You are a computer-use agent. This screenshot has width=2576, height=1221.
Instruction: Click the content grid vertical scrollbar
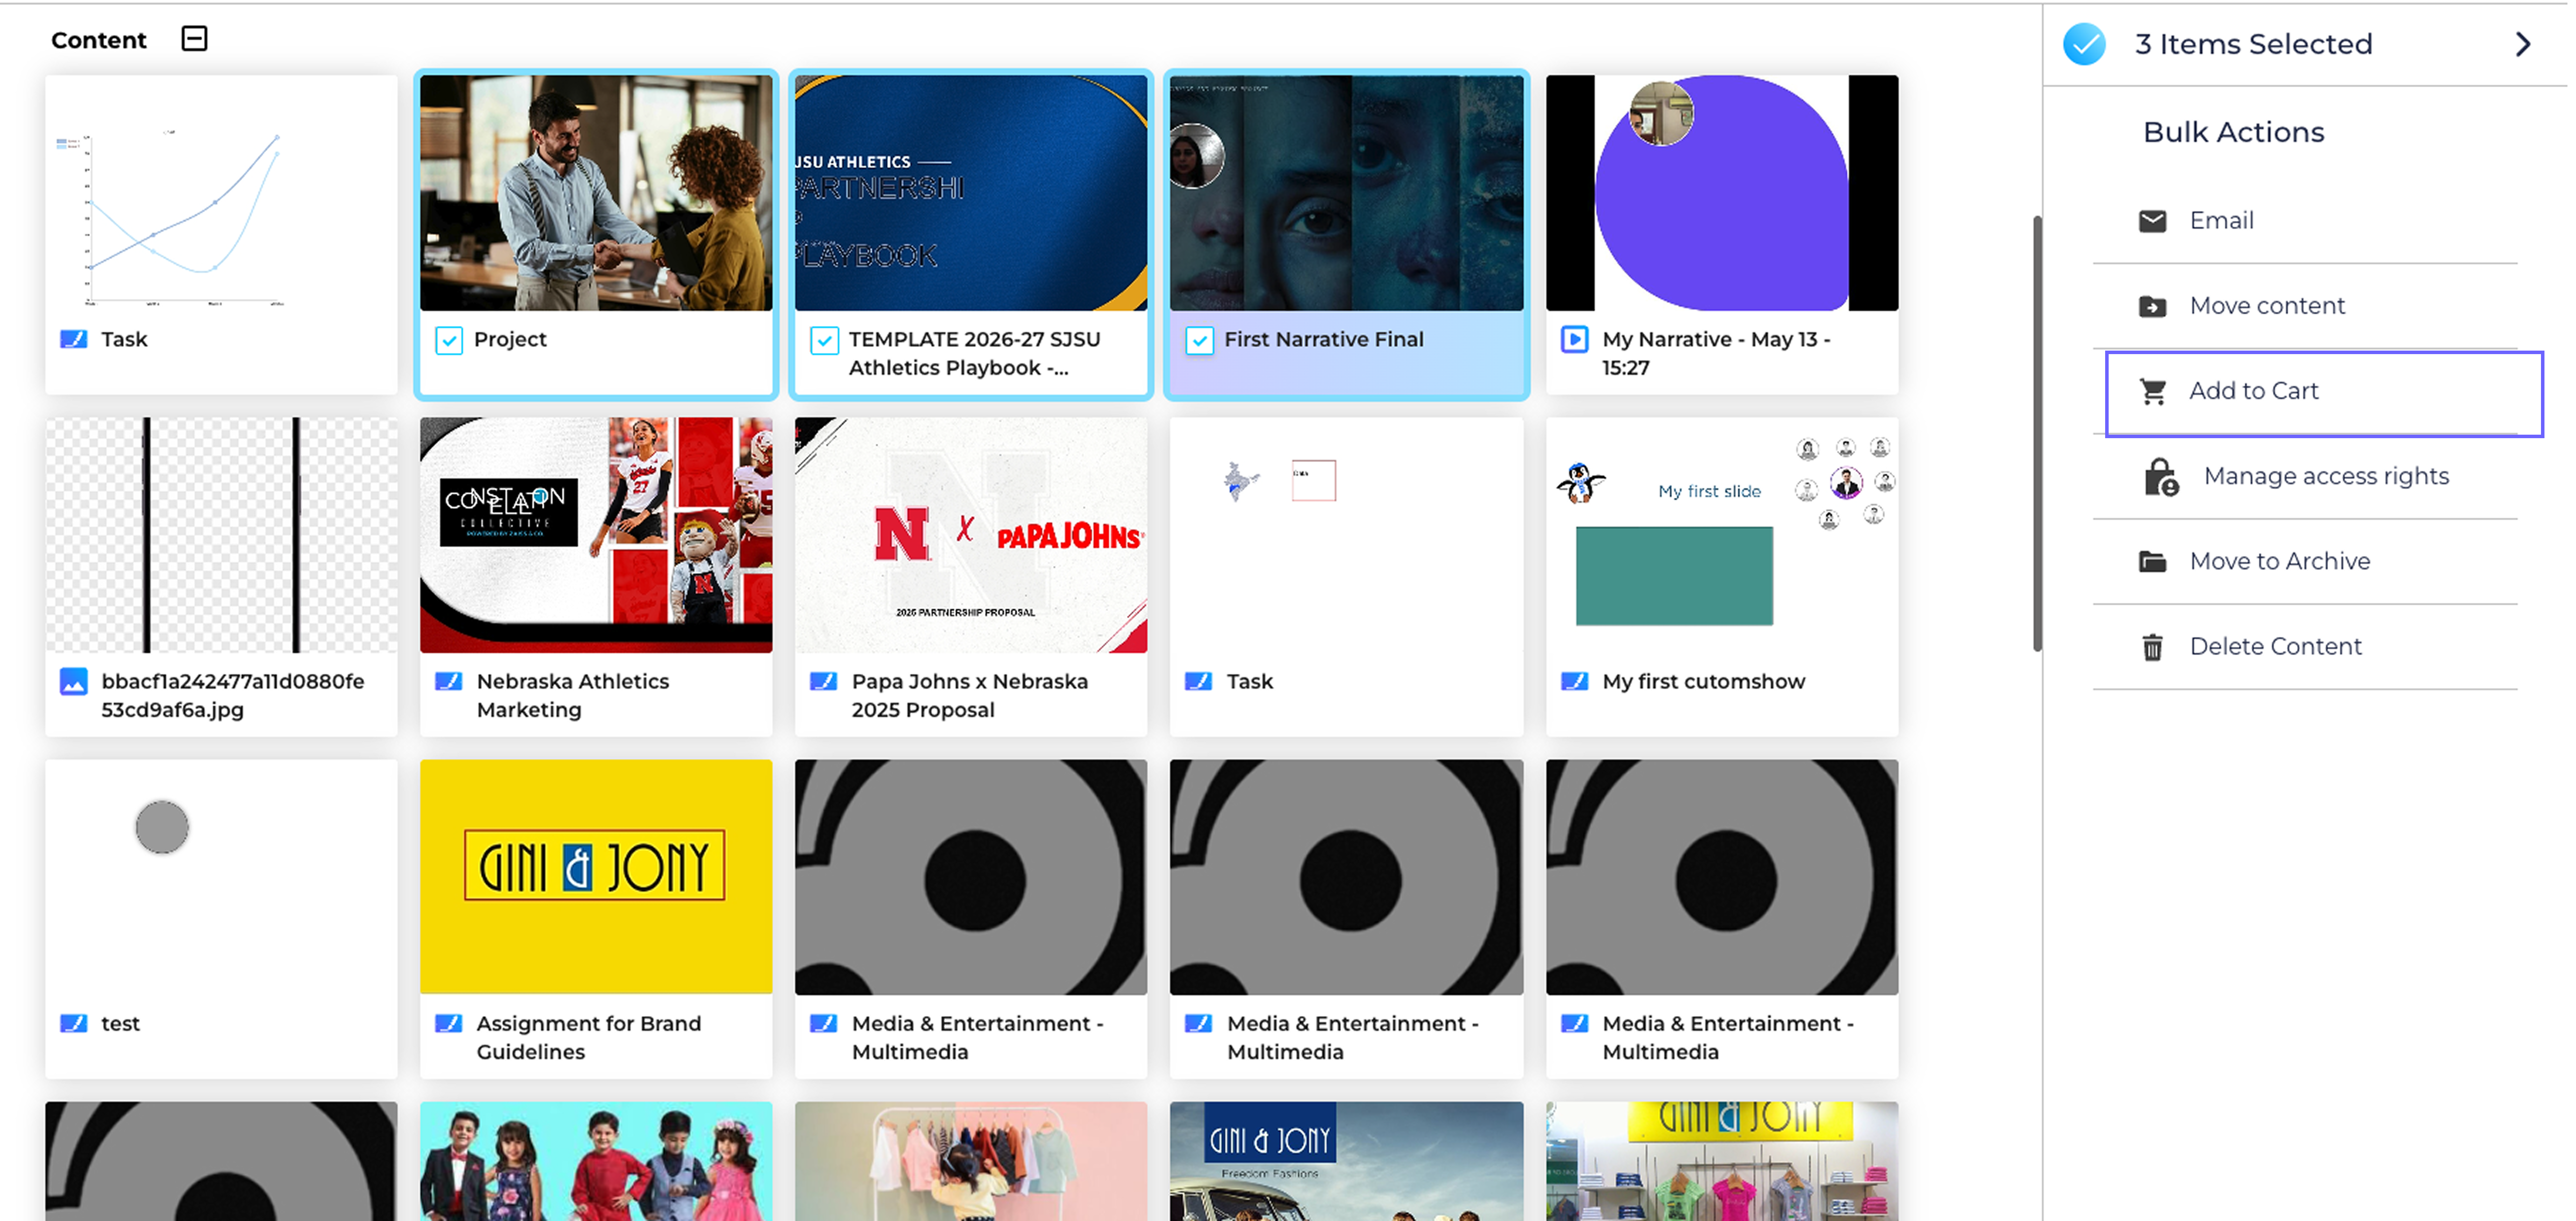click(x=2037, y=434)
